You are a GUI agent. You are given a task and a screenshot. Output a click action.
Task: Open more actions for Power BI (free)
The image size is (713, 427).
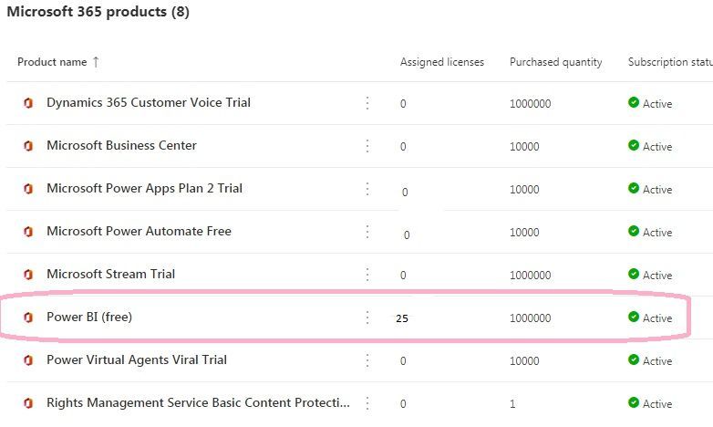click(x=367, y=318)
